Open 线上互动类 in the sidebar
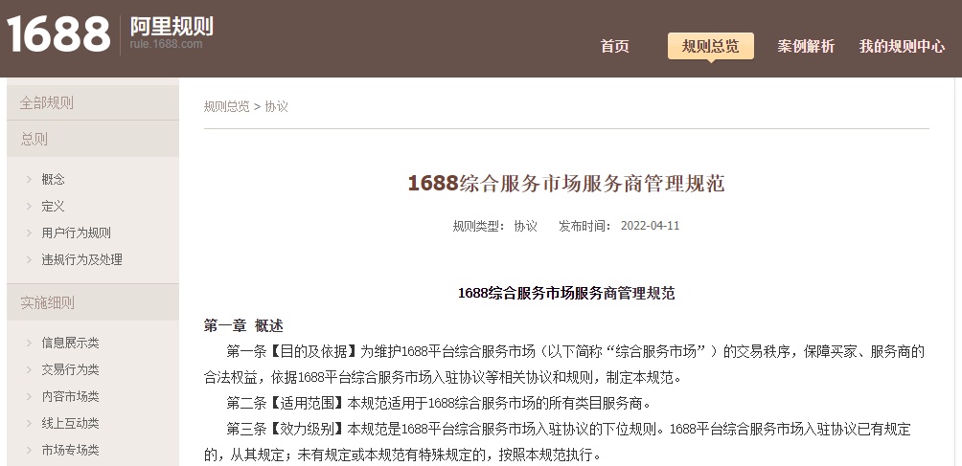Viewport: 962px width, 466px height. (70, 423)
